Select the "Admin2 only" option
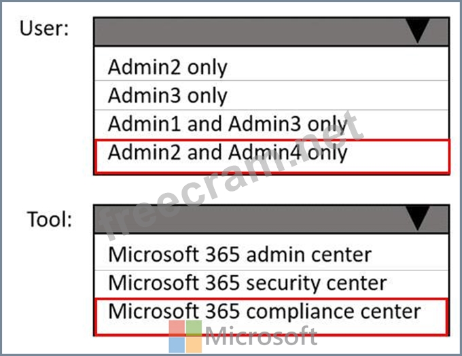Image resolution: width=462 pixels, height=356 pixels. (x=167, y=67)
